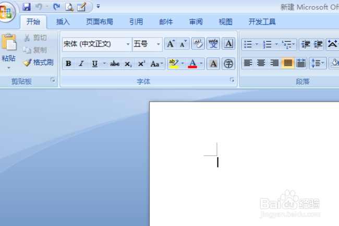Switch to the 审阅 tab
Image resolution: width=339 pixels, height=226 pixels.
[x=196, y=22]
